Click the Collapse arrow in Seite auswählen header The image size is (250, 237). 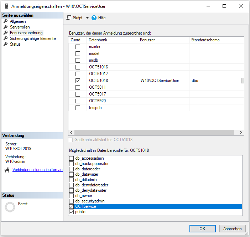tap(60, 15)
